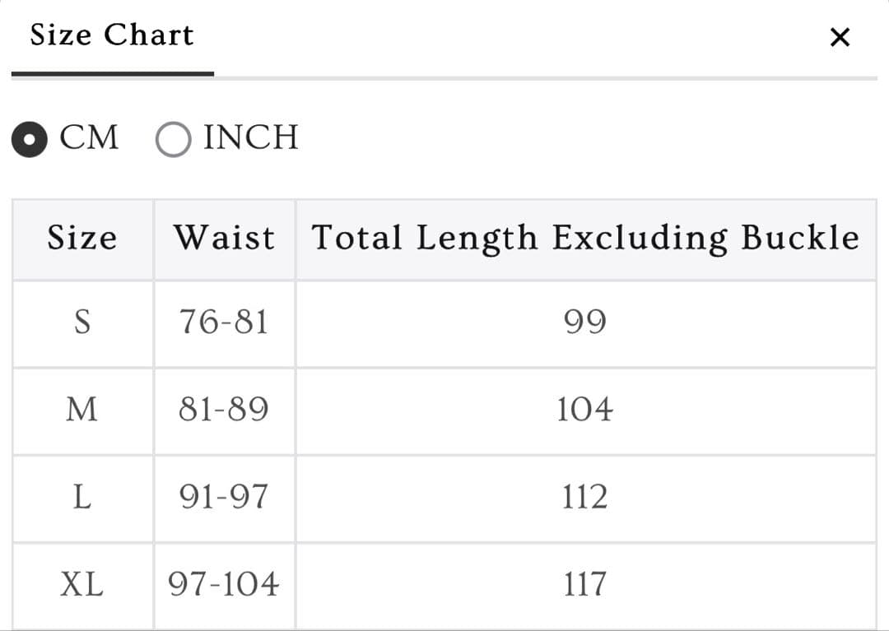Select the L size row label
This screenshot has height=631, width=889.
(82, 497)
